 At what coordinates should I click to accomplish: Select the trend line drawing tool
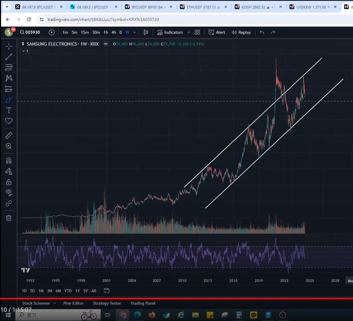[9, 57]
